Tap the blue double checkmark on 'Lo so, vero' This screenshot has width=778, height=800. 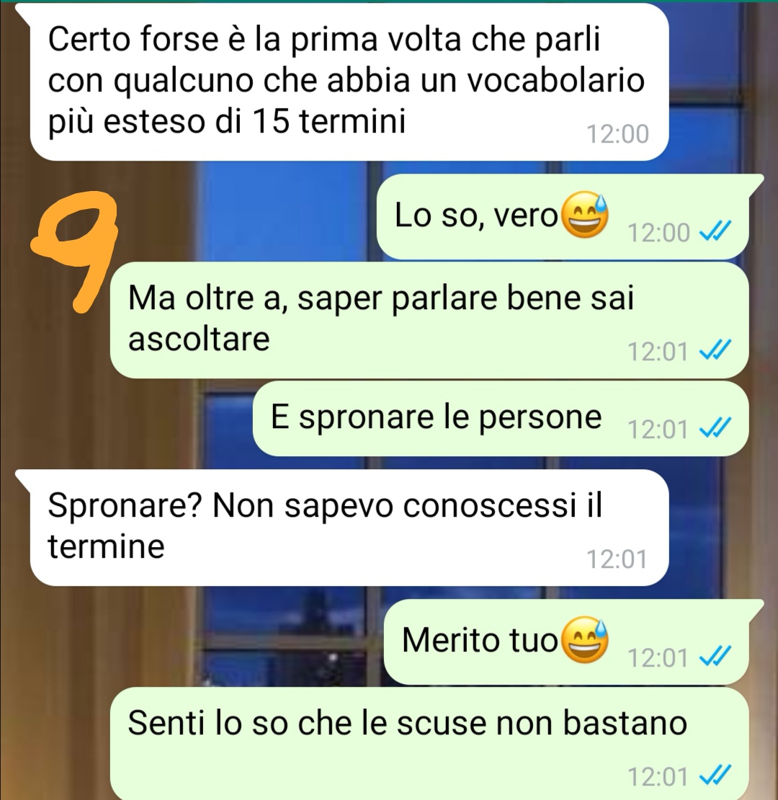click(715, 232)
